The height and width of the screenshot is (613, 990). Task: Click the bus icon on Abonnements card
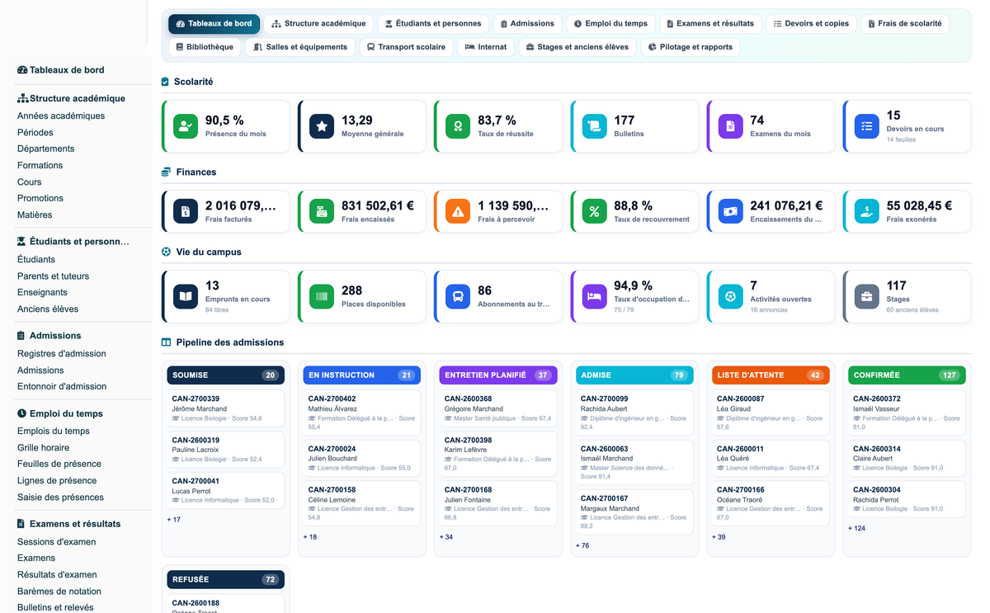458,296
